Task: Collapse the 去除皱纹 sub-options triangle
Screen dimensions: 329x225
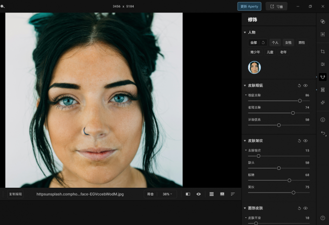Action: (246, 150)
